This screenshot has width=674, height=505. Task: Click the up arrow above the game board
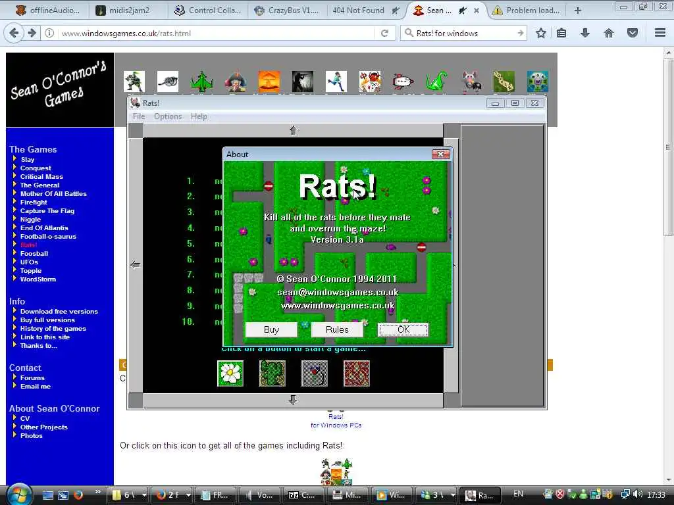pyautogui.click(x=294, y=130)
